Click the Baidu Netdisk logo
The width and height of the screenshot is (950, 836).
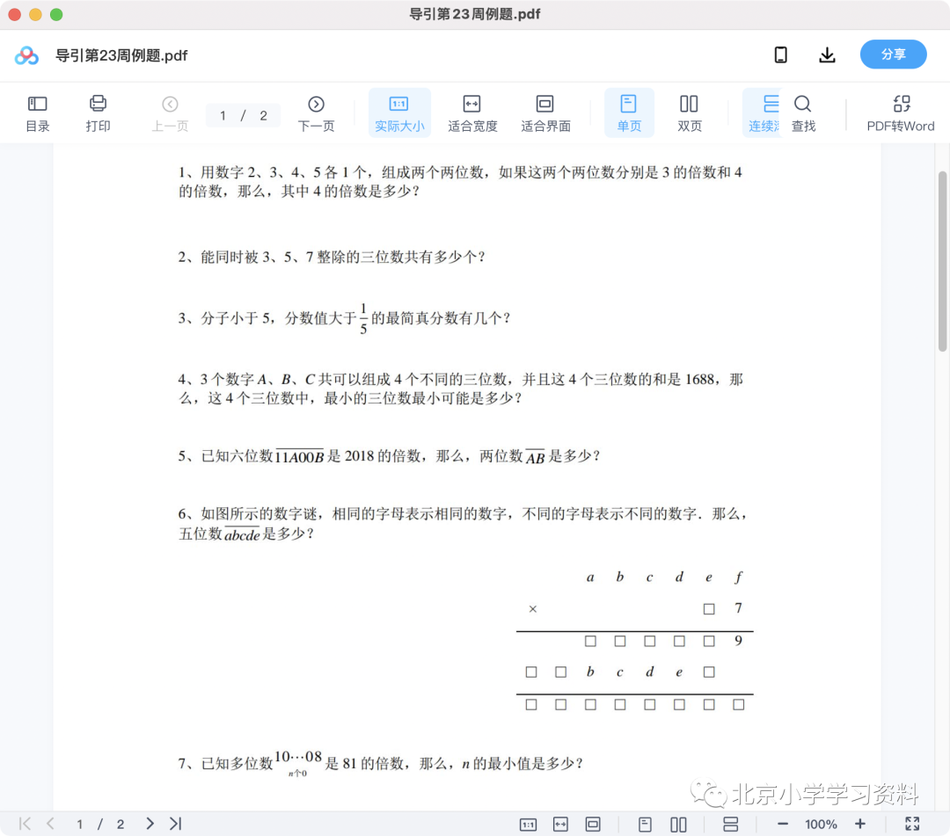point(26,55)
